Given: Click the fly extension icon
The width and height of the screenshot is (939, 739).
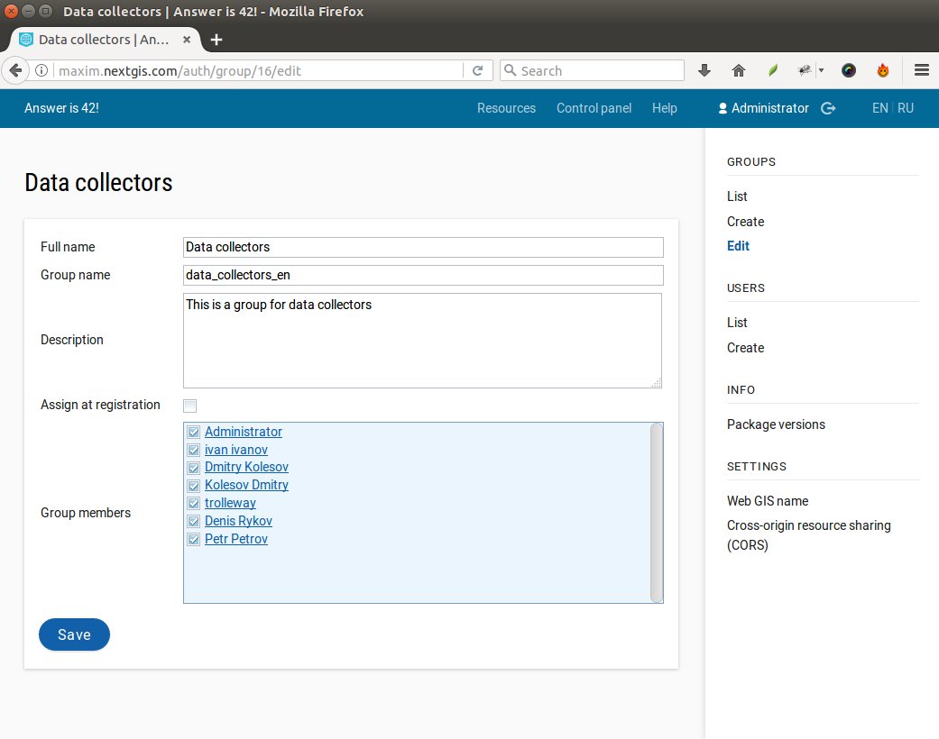Looking at the screenshot, I should click(x=802, y=69).
